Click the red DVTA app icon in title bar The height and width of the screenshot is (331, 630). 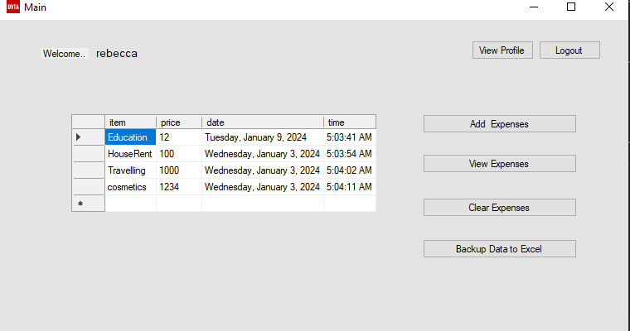13,7
